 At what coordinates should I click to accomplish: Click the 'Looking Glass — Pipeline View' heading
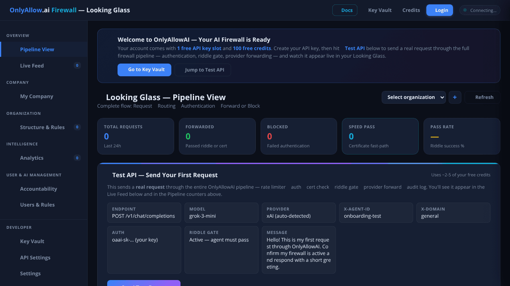click(x=166, y=97)
